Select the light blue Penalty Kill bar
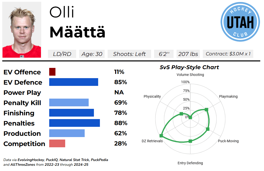Screen dimensions: 264x171 click(x=69, y=103)
